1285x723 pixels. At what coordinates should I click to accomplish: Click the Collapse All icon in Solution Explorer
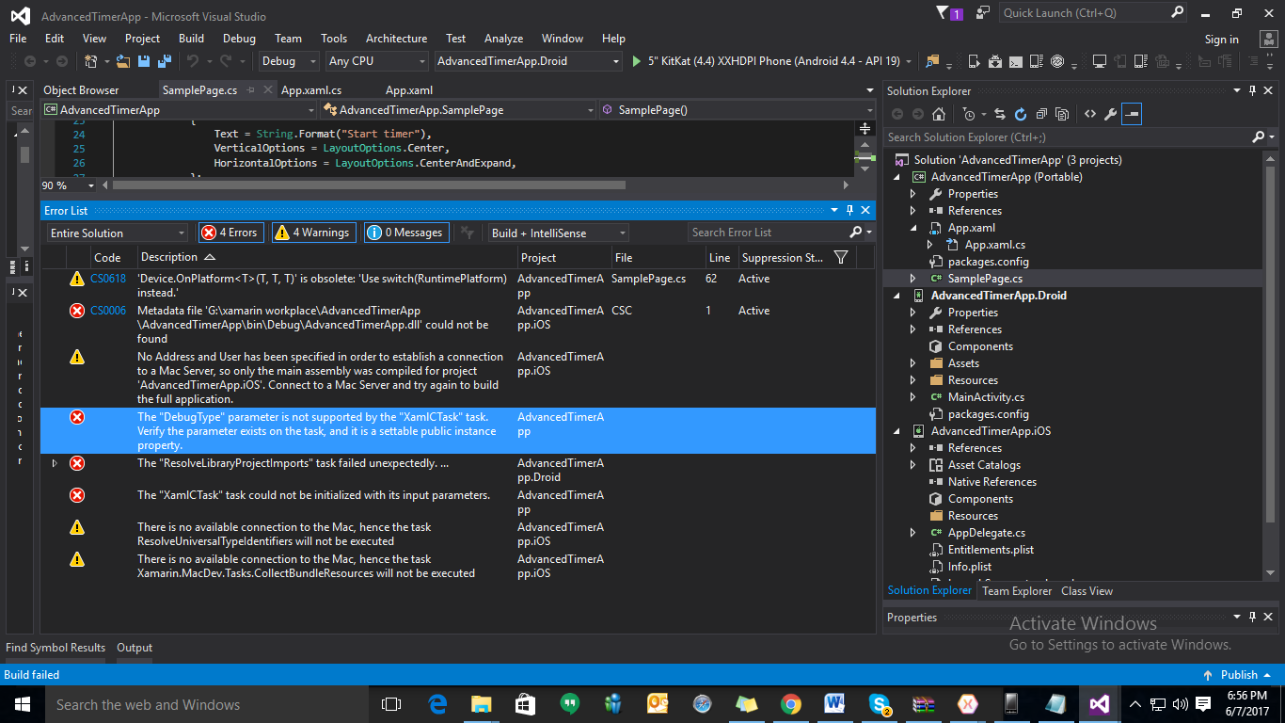[x=1041, y=114]
